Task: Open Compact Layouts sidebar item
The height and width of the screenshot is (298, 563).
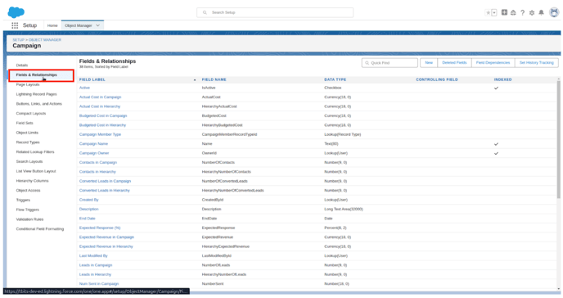Action: [31, 114]
